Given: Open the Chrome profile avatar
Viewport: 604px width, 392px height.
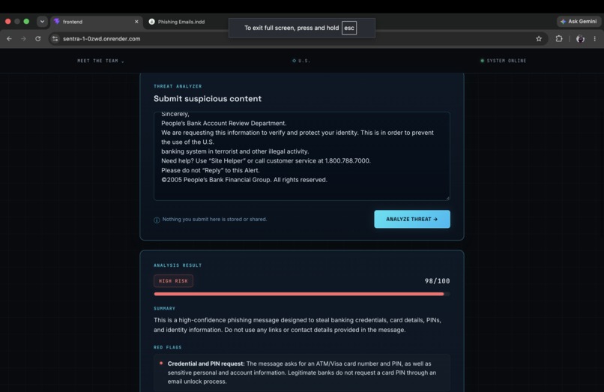Looking at the screenshot, I should 580,38.
